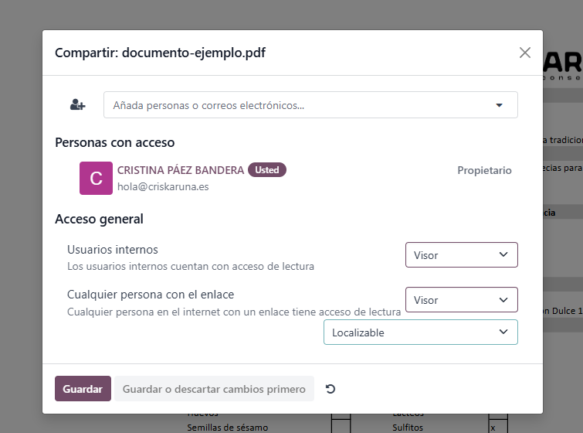Viewport: 583px width, 433px height.
Task: Click the Personas con acceso heading
Action: coord(115,142)
